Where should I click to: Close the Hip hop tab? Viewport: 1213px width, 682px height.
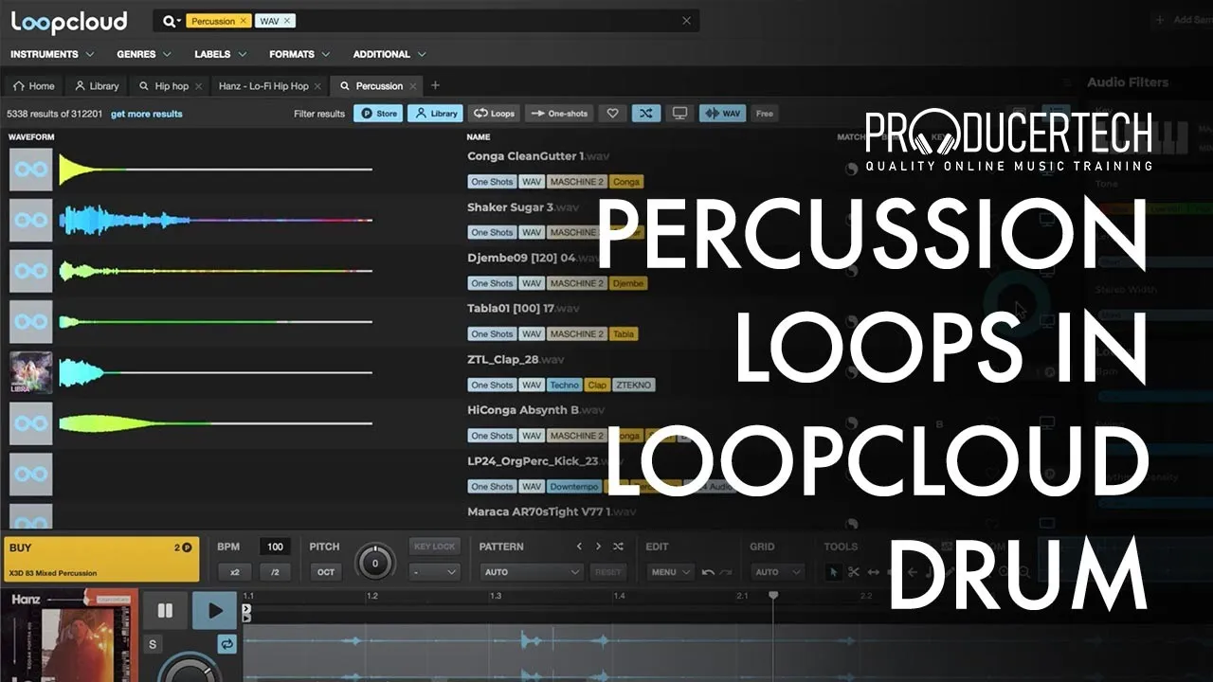(x=198, y=86)
